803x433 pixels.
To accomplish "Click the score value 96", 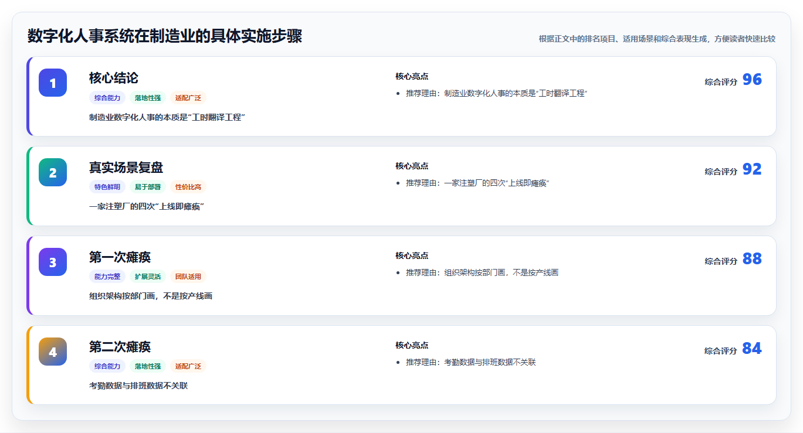I will click(752, 80).
